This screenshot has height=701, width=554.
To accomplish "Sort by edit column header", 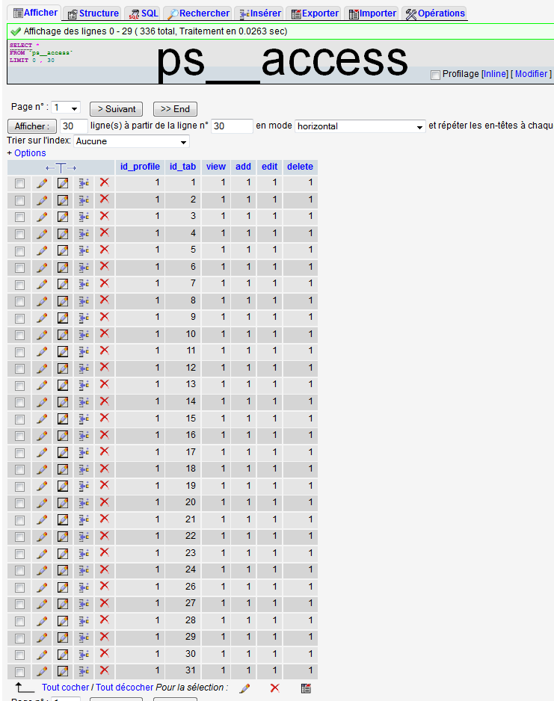I will 270,167.
